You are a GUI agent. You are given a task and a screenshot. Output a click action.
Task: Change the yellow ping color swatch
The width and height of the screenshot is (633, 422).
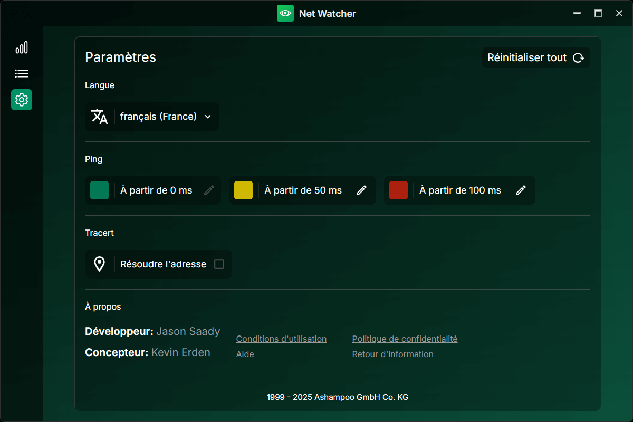pos(243,190)
